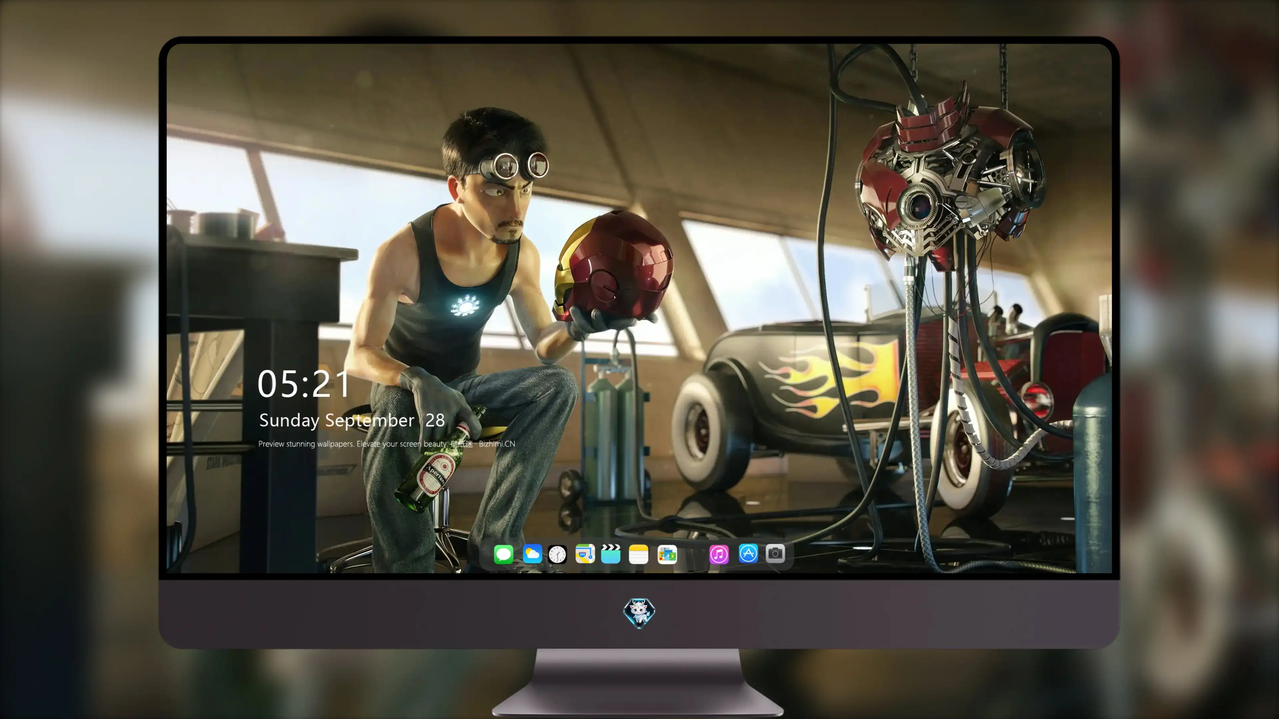The height and width of the screenshot is (719, 1279).
Task: Open the gray Camera app in the dock
Action: (775, 554)
